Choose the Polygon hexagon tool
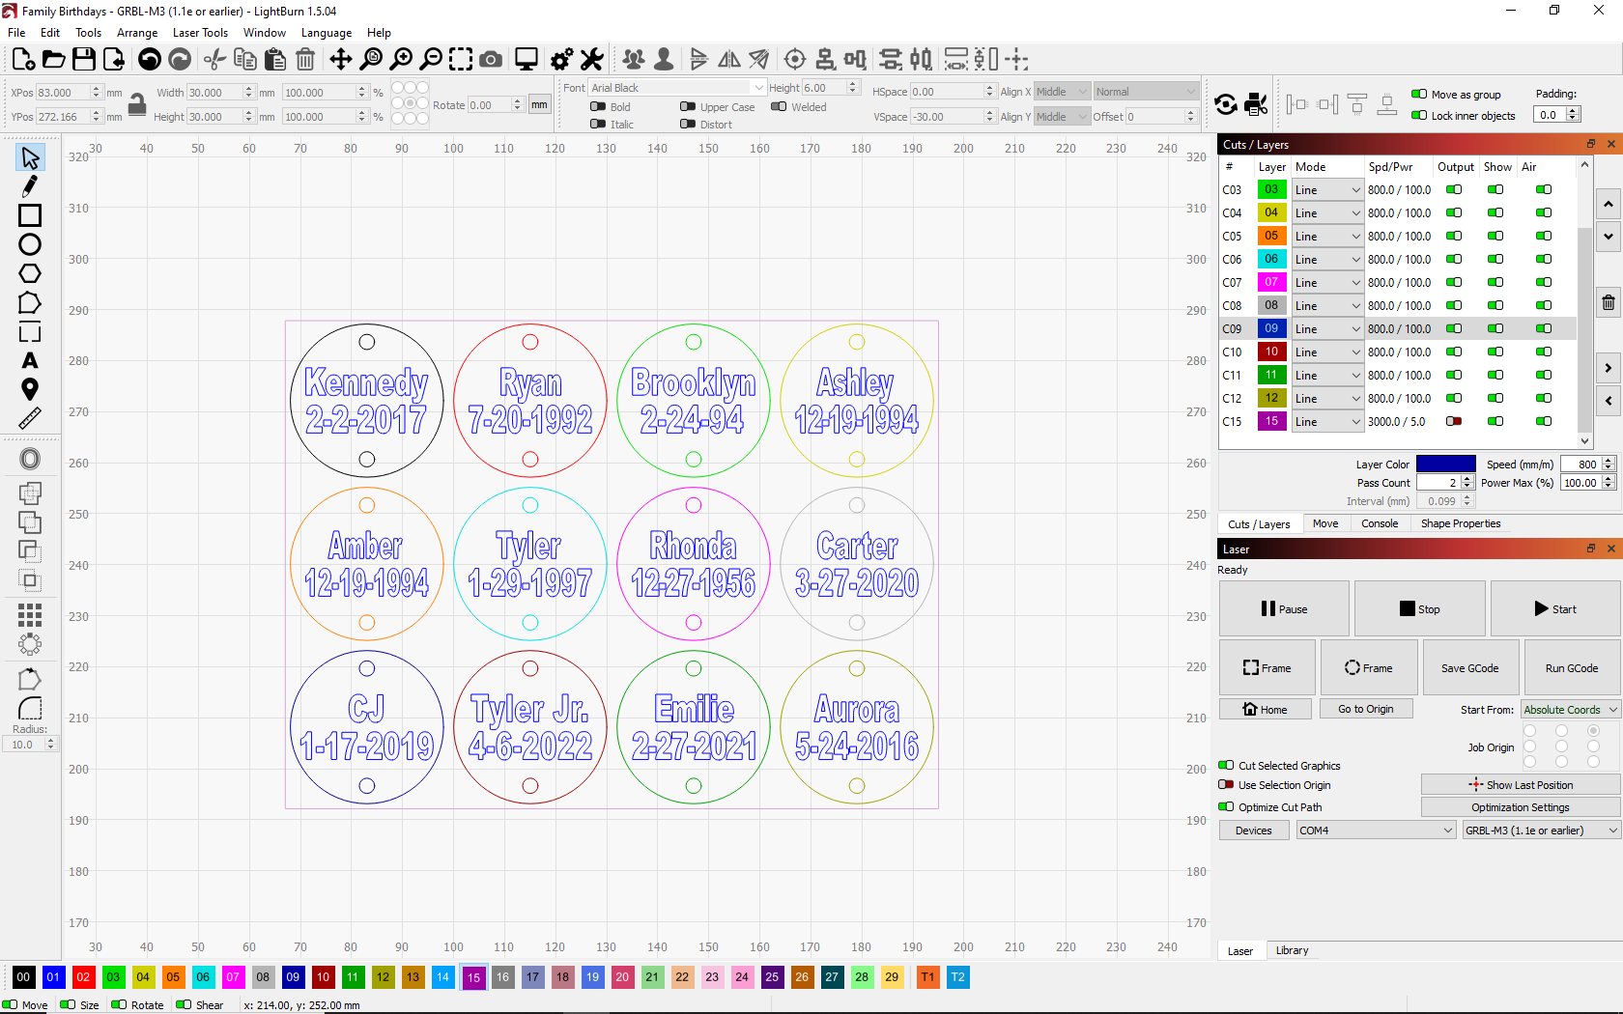Image resolution: width=1623 pixels, height=1014 pixels. 30,273
